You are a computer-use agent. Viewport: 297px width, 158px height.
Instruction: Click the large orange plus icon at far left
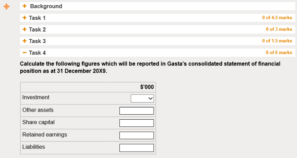[x=6, y=6]
